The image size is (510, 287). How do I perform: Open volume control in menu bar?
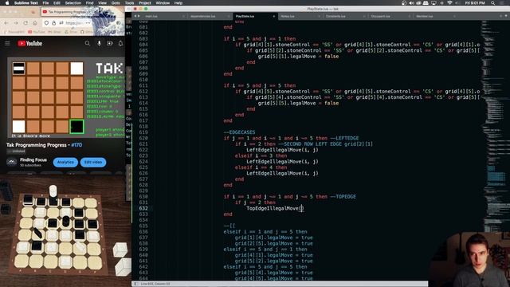tap(411, 3)
